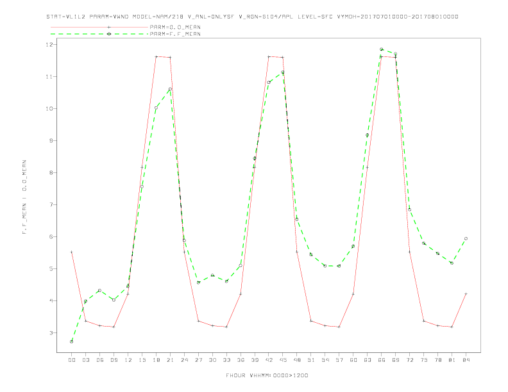Click the green circle data point at hour 84

pos(466,239)
